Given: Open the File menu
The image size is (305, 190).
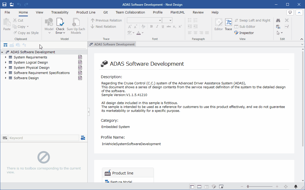Looking at the screenshot, I should coord(7,12).
